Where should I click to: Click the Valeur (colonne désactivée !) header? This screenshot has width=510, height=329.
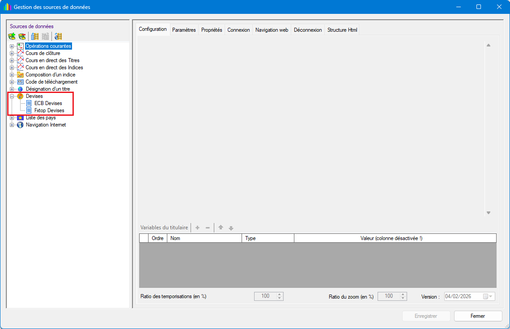tap(395, 238)
